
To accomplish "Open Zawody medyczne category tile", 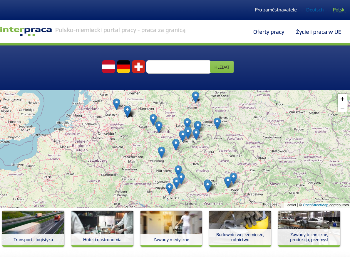I will tap(171, 229).
